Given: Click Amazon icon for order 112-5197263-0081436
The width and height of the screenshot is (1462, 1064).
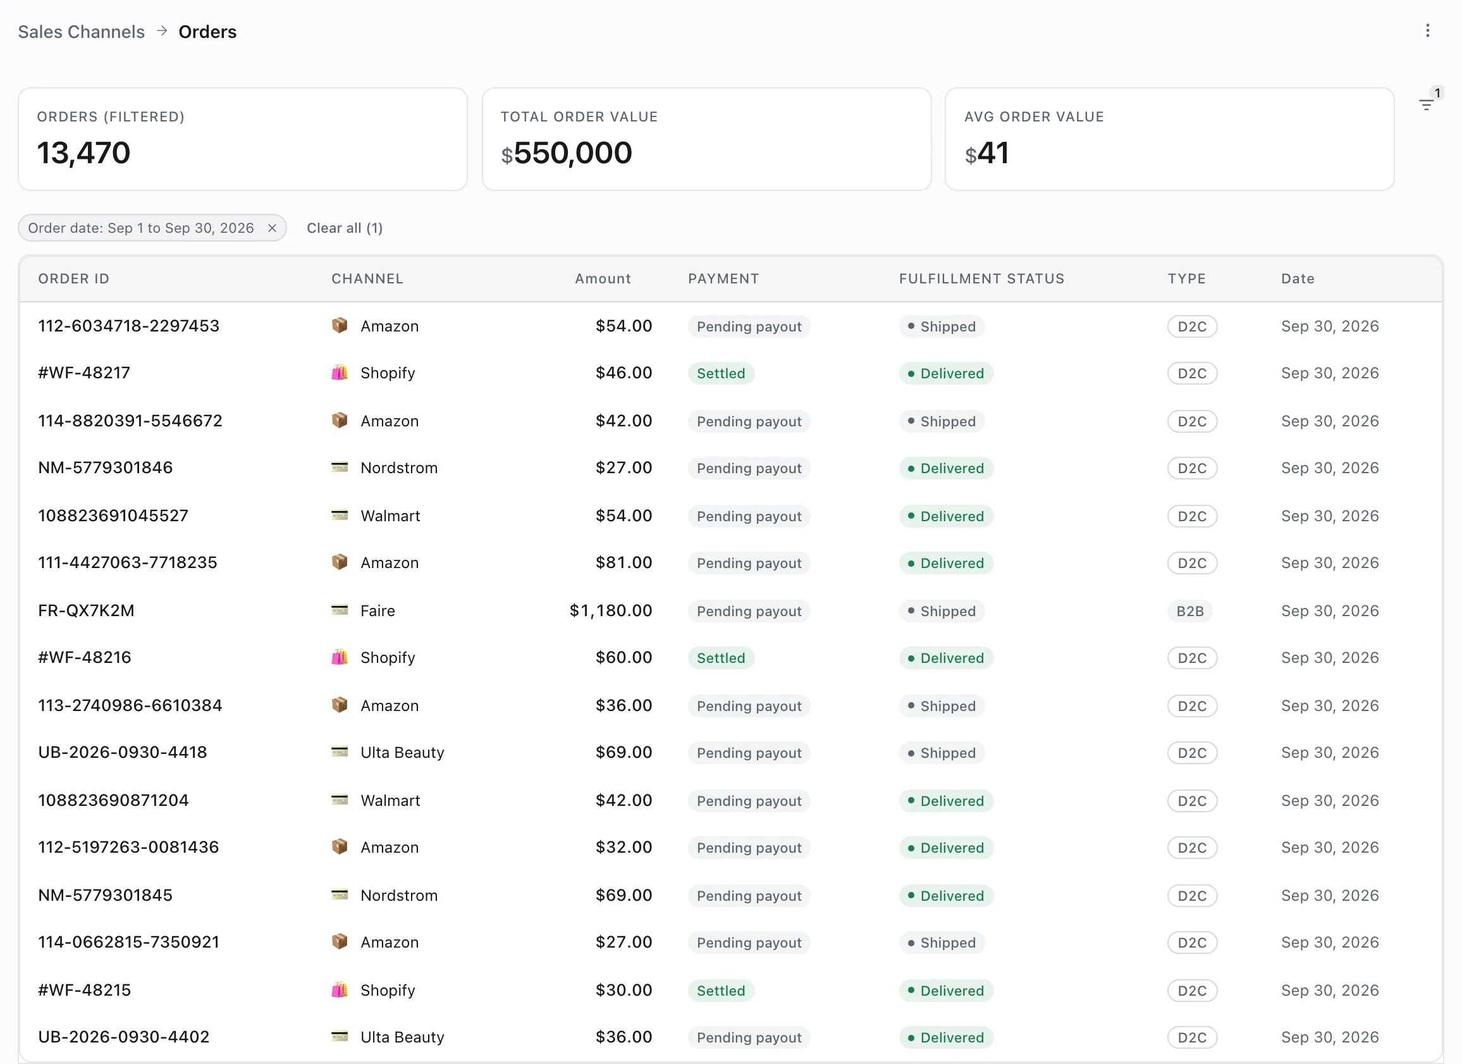Looking at the screenshot, I should click(x=340, y=846).
